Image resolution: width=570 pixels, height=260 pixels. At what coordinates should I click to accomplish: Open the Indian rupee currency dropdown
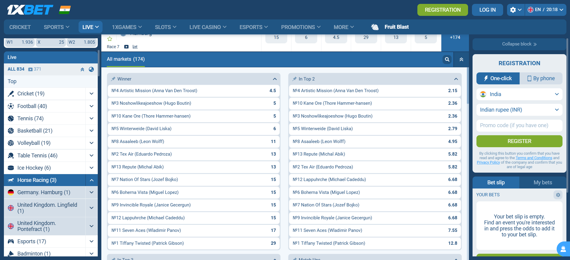click(x=519, y=110)
